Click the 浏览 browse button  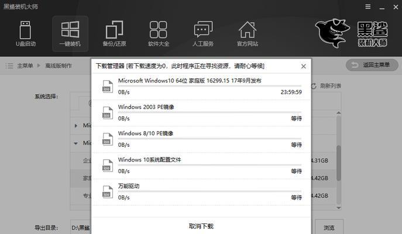coord(329,228)
